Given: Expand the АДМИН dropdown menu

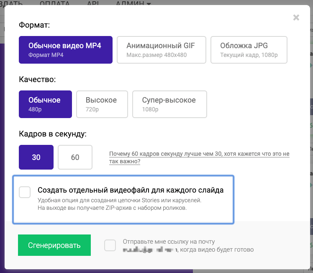Looking at the screenshot, I should 133,3.
